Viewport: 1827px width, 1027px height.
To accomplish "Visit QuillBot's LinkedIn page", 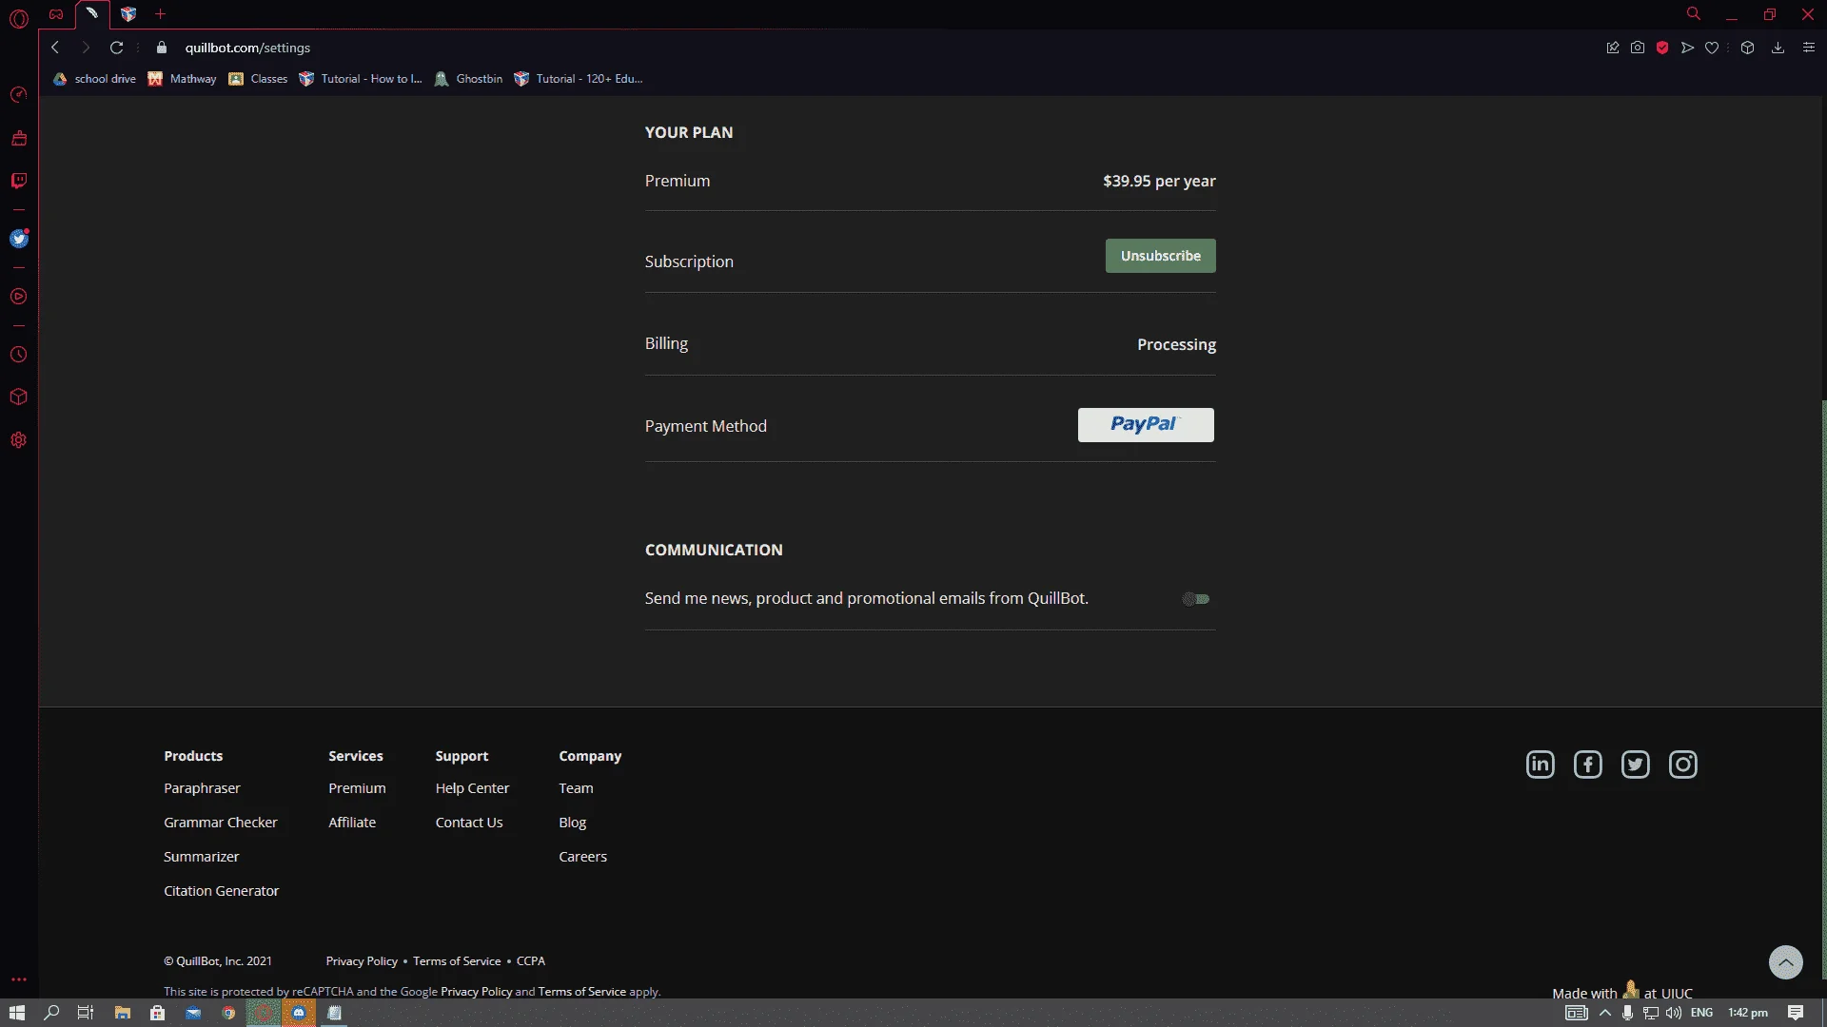I will coord(1541,765).
